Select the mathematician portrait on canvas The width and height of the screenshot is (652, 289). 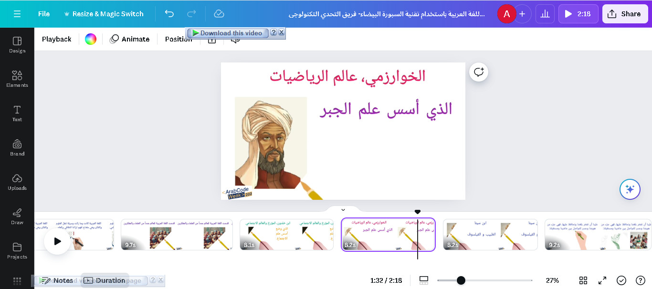click(x=271, y=142)
